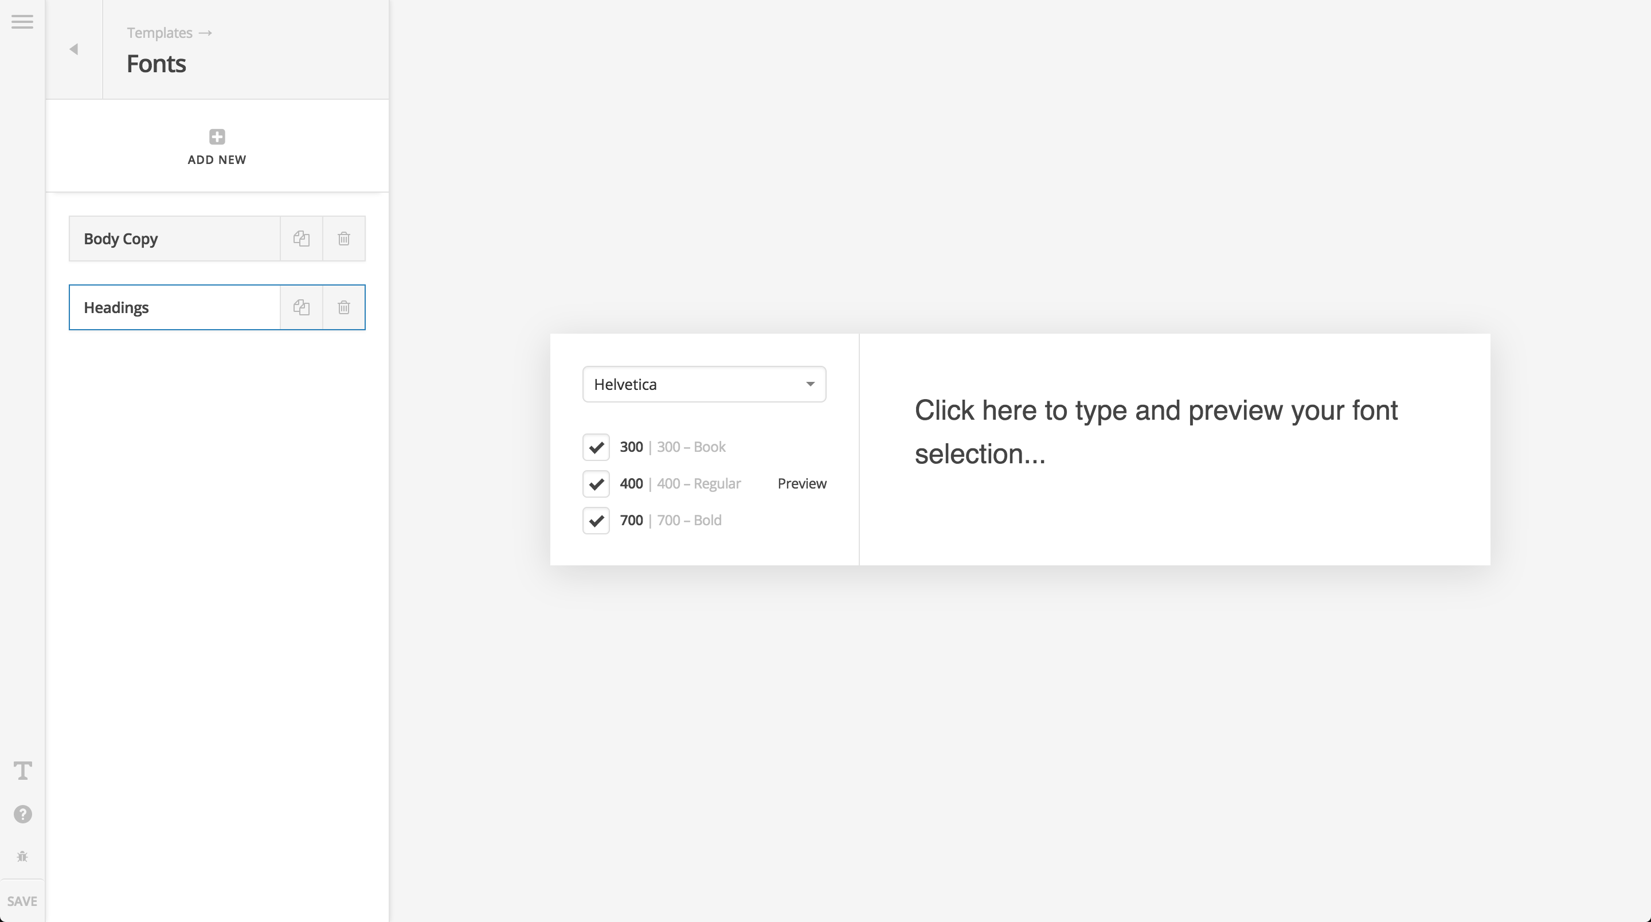1651x922 pixels.
Task: Open the Helvetica font family dropdown
Action: tap(704, 384)
